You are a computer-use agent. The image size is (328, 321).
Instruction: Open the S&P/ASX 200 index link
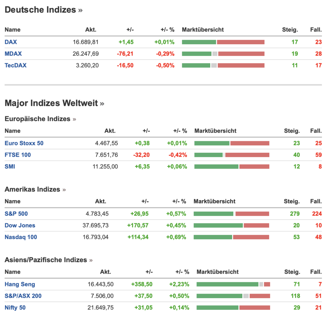pyautogui.click(x=23, y=296)
